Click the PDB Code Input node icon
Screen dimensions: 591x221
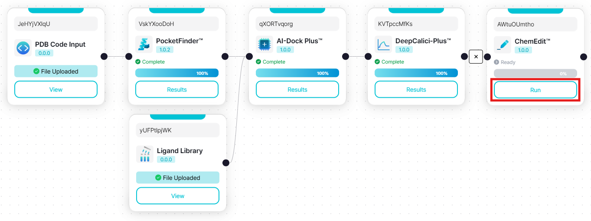coord(23,48)
